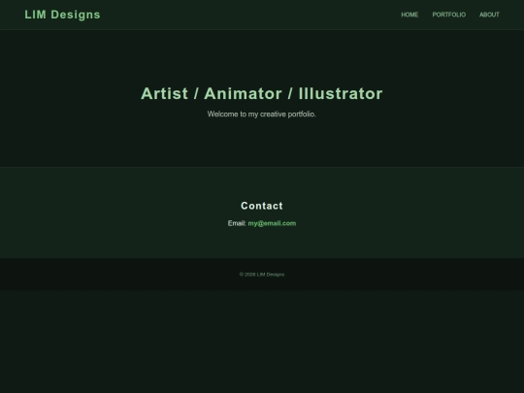524x393 pixels.
Task: Click the my@email.com link
Action: click(x=272, y=223)
